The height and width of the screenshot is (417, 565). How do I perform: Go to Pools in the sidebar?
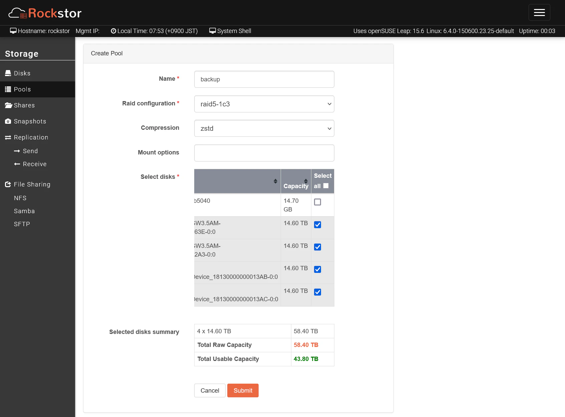click(x=37, y=89)
